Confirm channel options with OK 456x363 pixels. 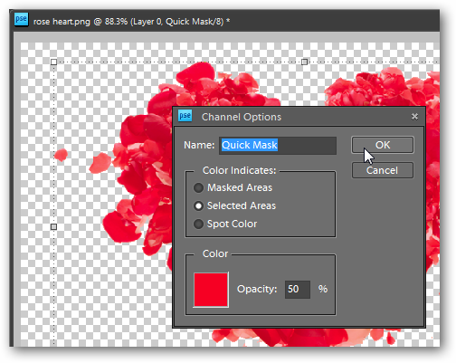(x=383, y=145)
